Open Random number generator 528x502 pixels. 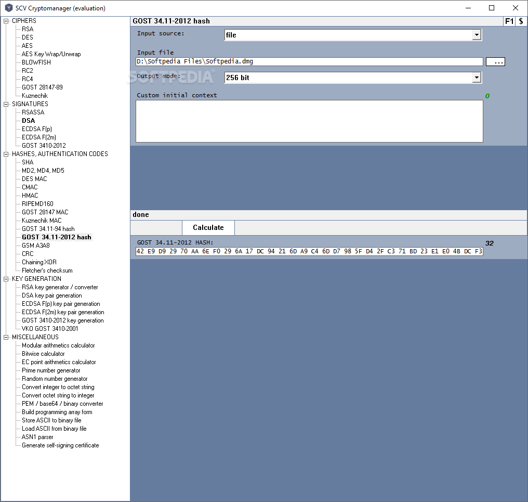pos(55,379)
